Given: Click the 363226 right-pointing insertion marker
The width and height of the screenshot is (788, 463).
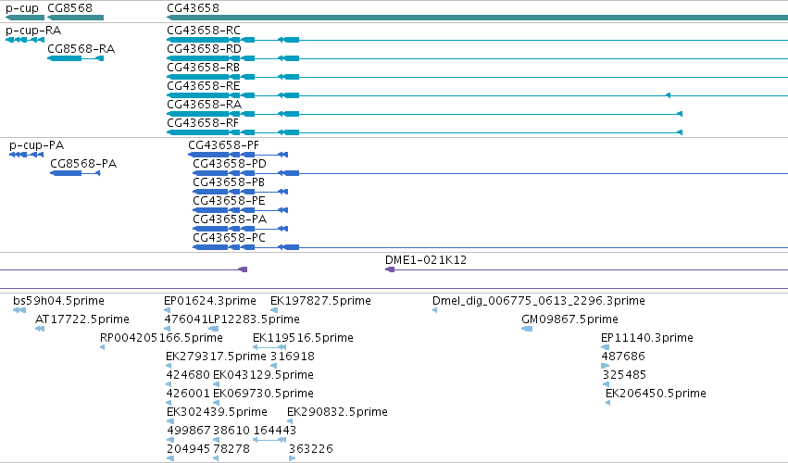Looking at the screenshot, I should [293, 458].
